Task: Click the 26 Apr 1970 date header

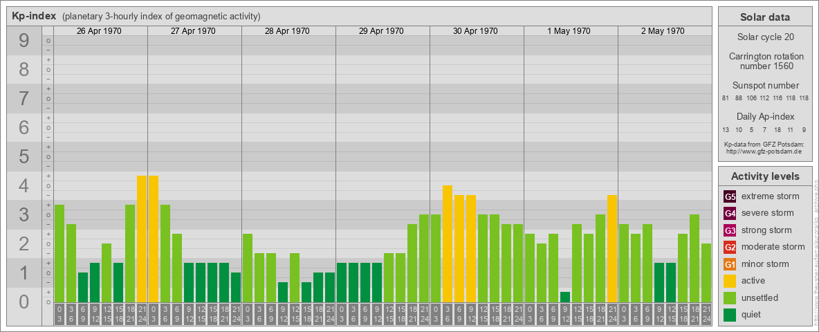Action: pos(99,31)
